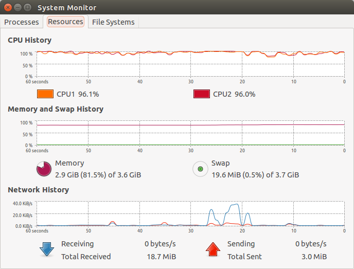Click the CPU2 96.0% label
Image resolution: width=354 pixels, height=269 pixels.
point(234,94)
